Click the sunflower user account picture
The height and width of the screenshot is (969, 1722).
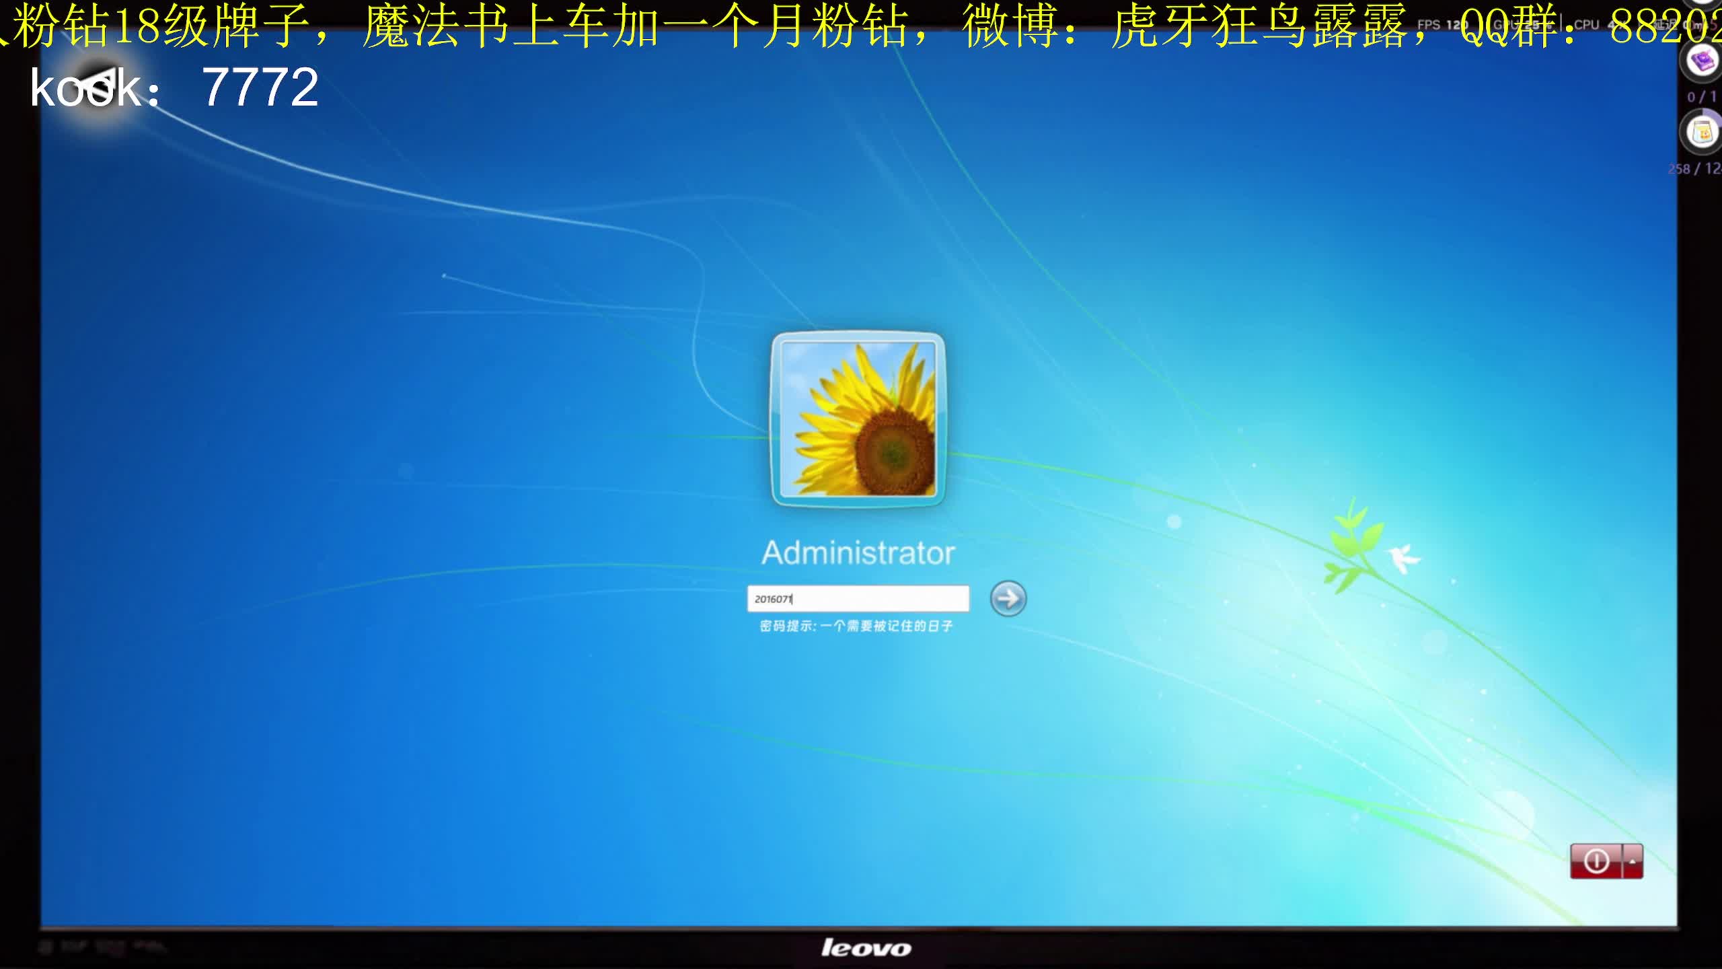point(858,419)
